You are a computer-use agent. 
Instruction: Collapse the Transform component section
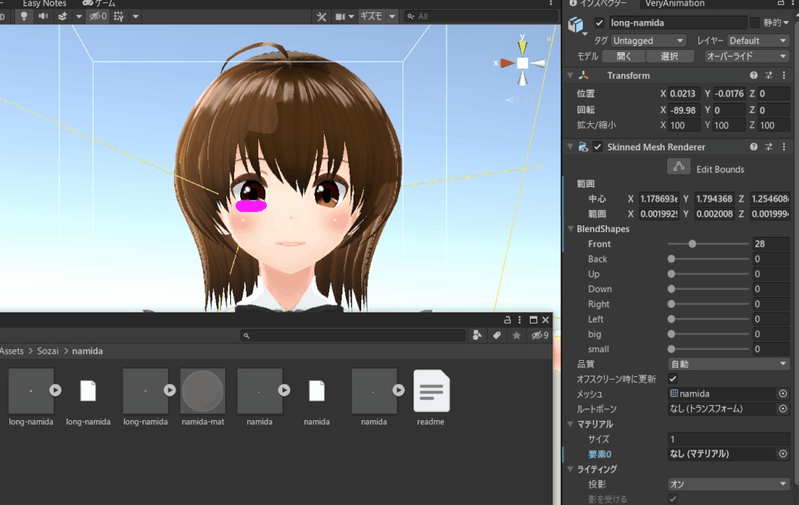click(x=572, y=75)
